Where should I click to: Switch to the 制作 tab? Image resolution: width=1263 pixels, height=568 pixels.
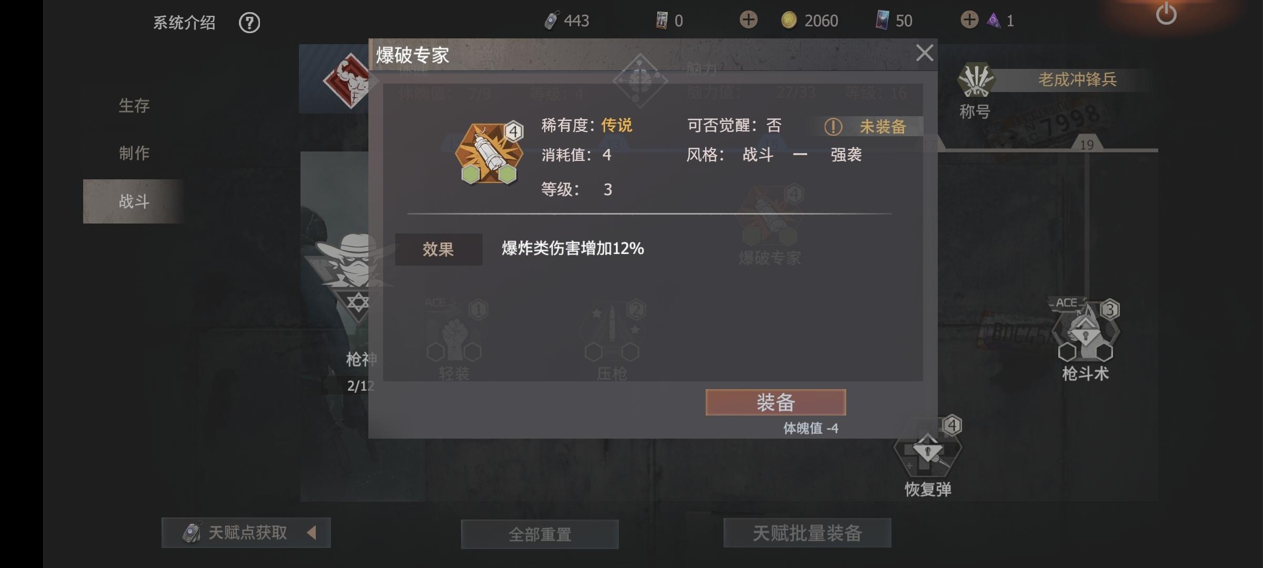(134, 153)
